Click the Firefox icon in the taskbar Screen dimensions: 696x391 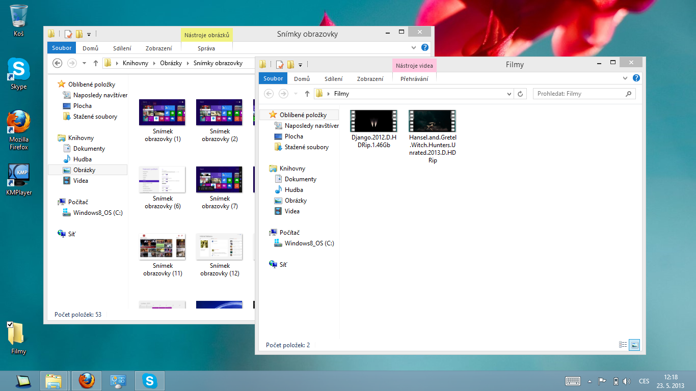(87, 380)
